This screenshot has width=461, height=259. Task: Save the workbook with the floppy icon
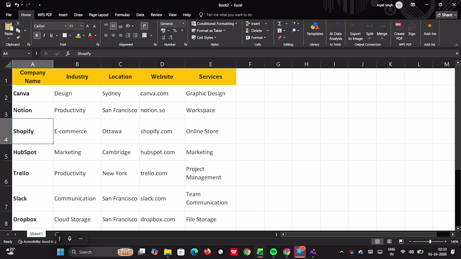click(8, 5)
